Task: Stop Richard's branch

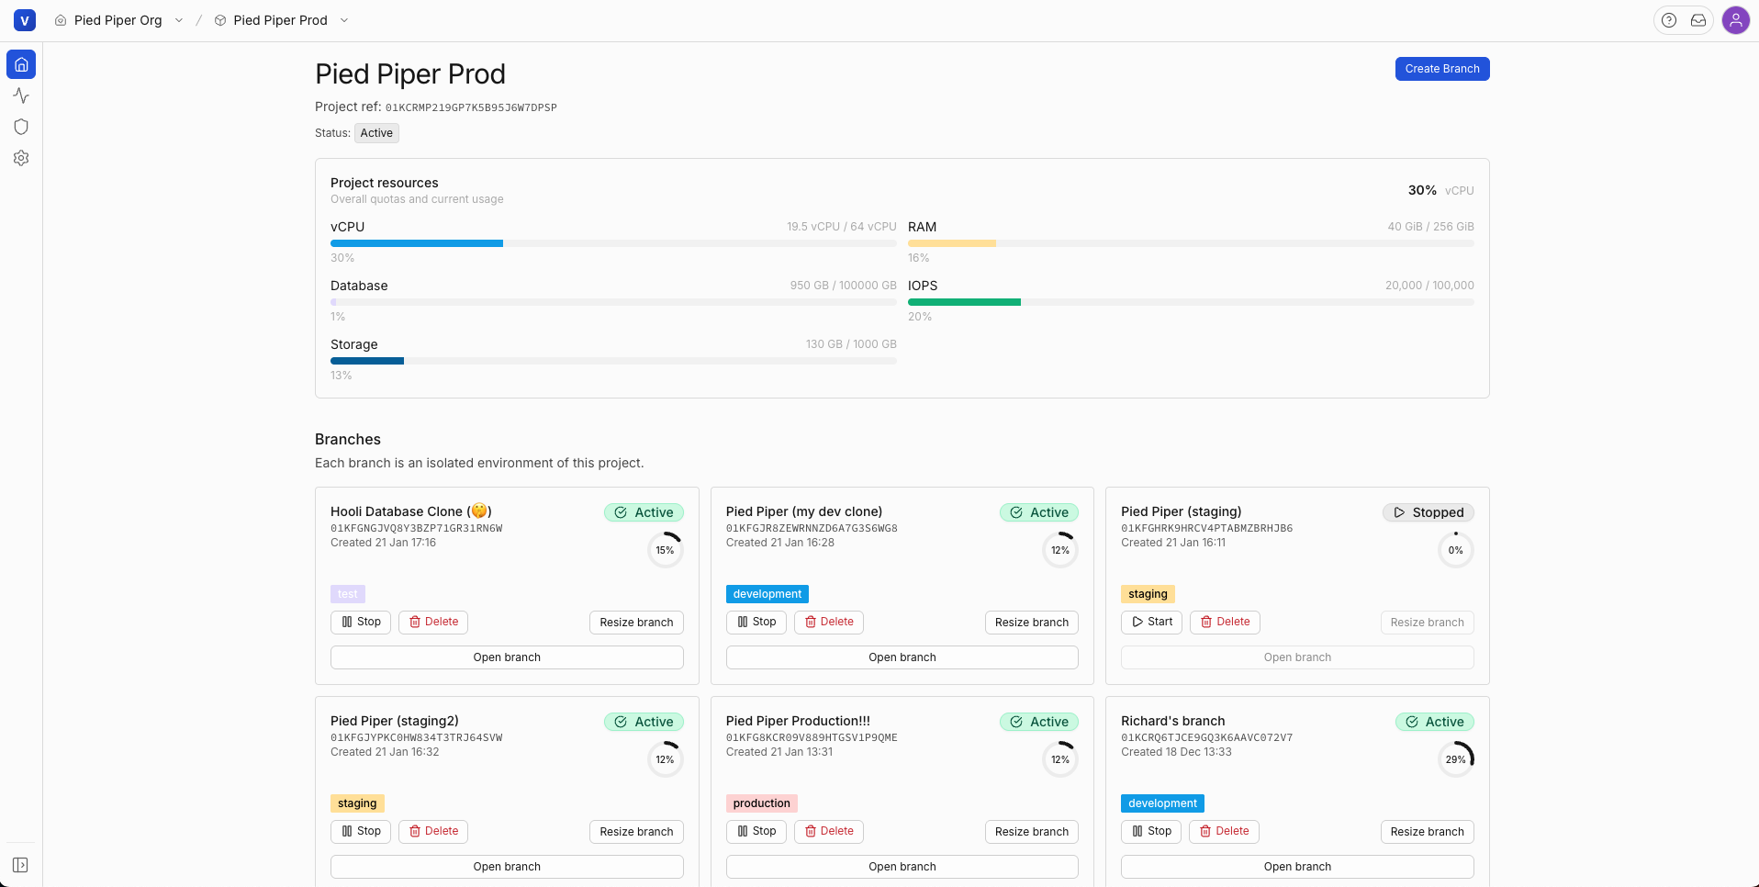Action: (1151, 831)
